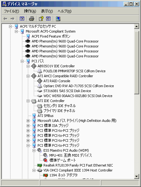
Task: Open the Properties toolbar icon with question mark
Action: (x=41, y=19)
